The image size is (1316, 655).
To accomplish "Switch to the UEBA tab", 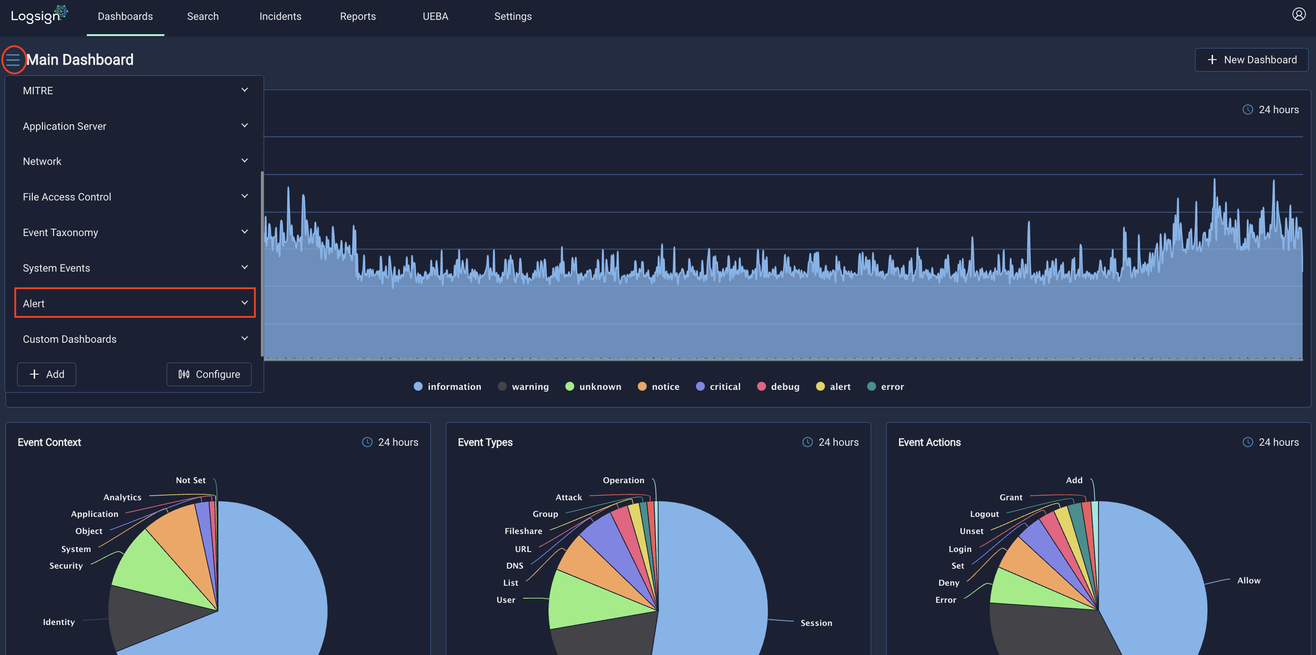I will (435, 16).
